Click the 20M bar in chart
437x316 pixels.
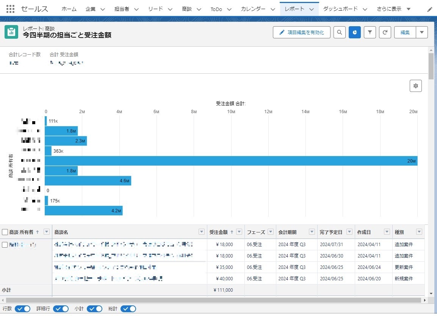(x=231, y=161)
